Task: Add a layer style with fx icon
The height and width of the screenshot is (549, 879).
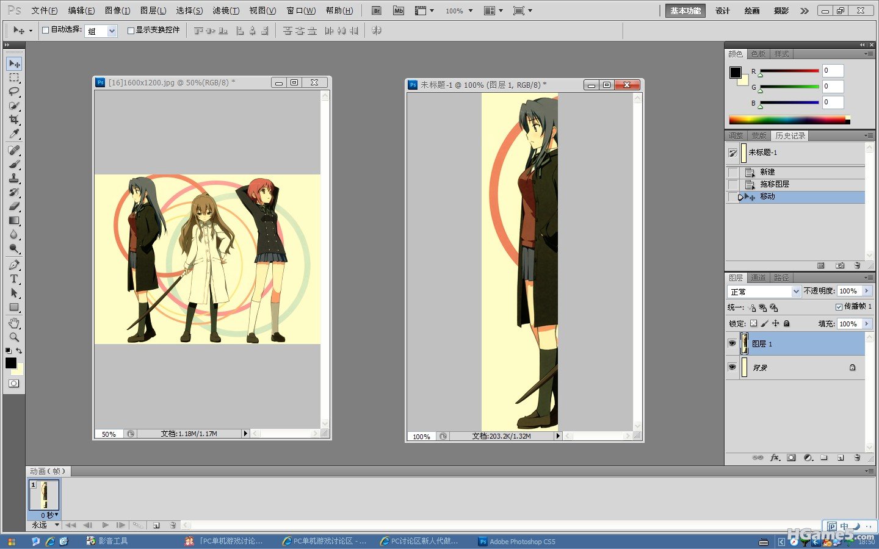Action: 775,457
